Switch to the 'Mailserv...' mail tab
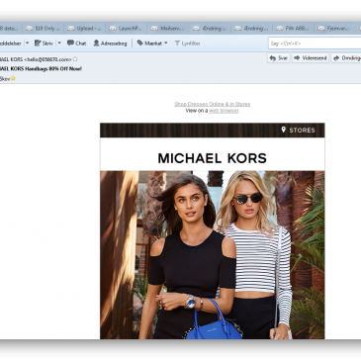Image resolution: width=361 pixels, height=361 pixels. [x=168, y=29]
